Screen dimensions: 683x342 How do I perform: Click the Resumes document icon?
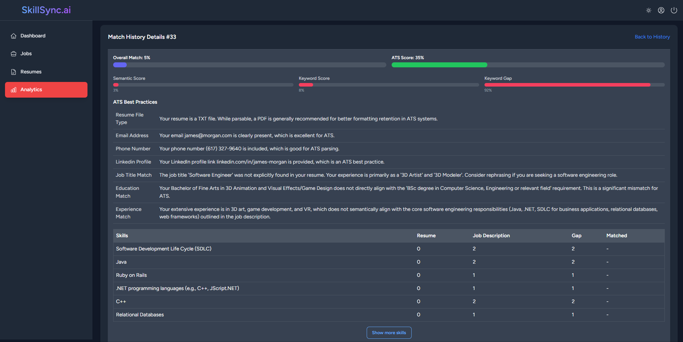[x=14, y=72]
